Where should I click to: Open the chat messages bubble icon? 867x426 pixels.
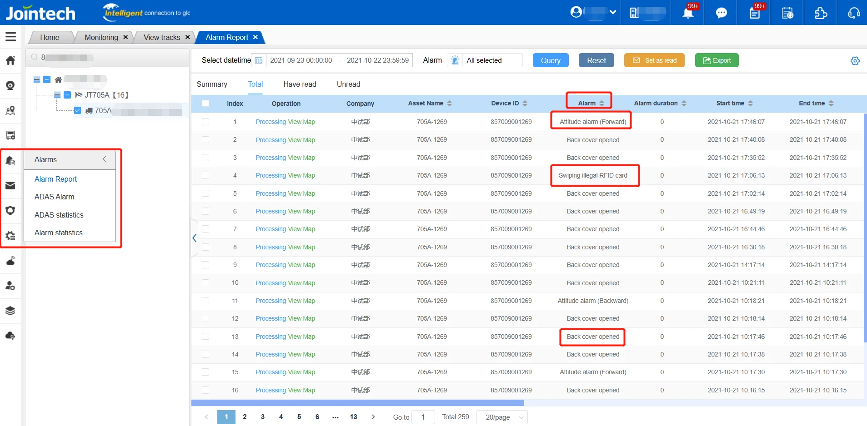pos(721,13)
